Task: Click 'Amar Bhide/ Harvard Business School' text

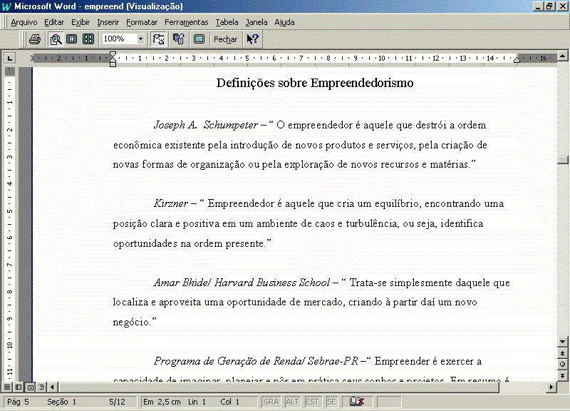Action: 242,283
